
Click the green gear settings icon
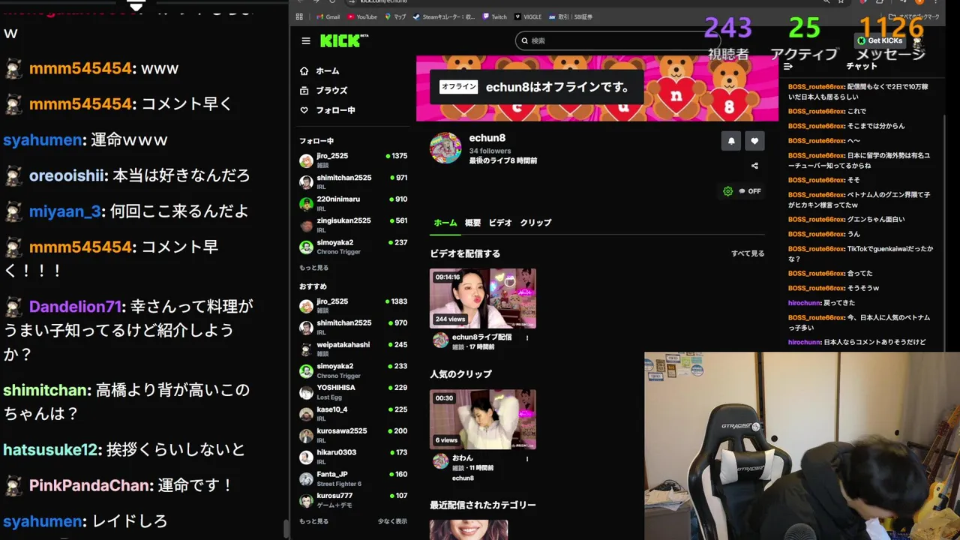pos(727,191)
